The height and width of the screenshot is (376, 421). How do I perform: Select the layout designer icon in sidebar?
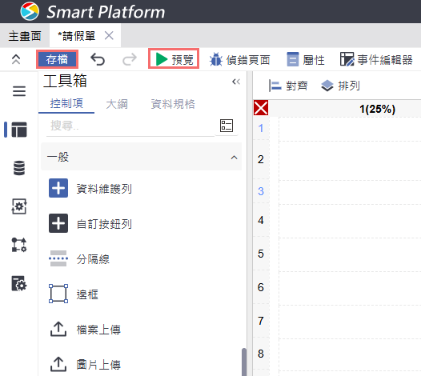[19, 130]
